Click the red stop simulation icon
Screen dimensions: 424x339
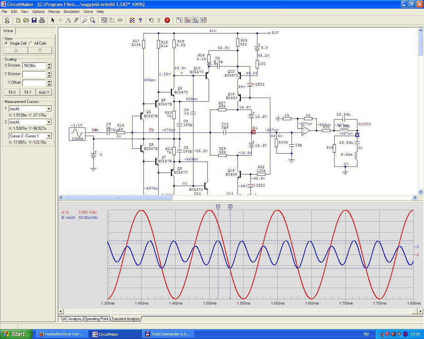167,20
